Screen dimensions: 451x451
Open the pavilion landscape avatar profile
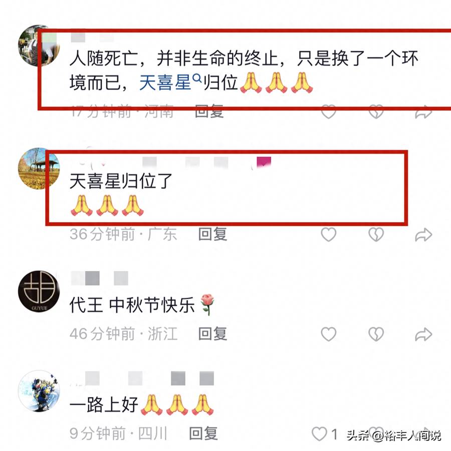coord(39,168)
